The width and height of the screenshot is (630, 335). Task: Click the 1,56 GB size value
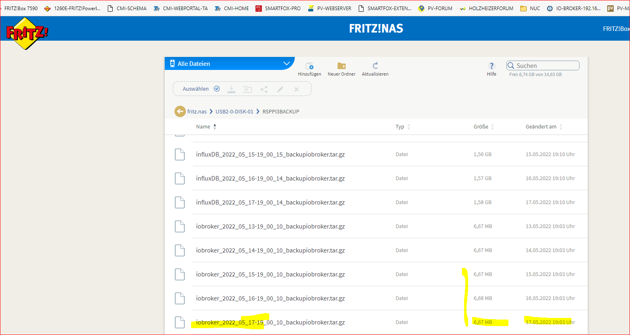pyautogui.click(x=482, y=154)
